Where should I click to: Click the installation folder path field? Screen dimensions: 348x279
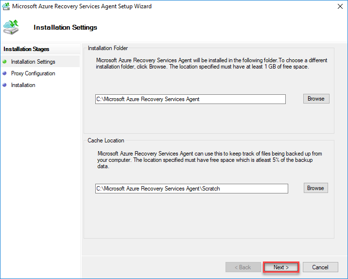[190, 99]
